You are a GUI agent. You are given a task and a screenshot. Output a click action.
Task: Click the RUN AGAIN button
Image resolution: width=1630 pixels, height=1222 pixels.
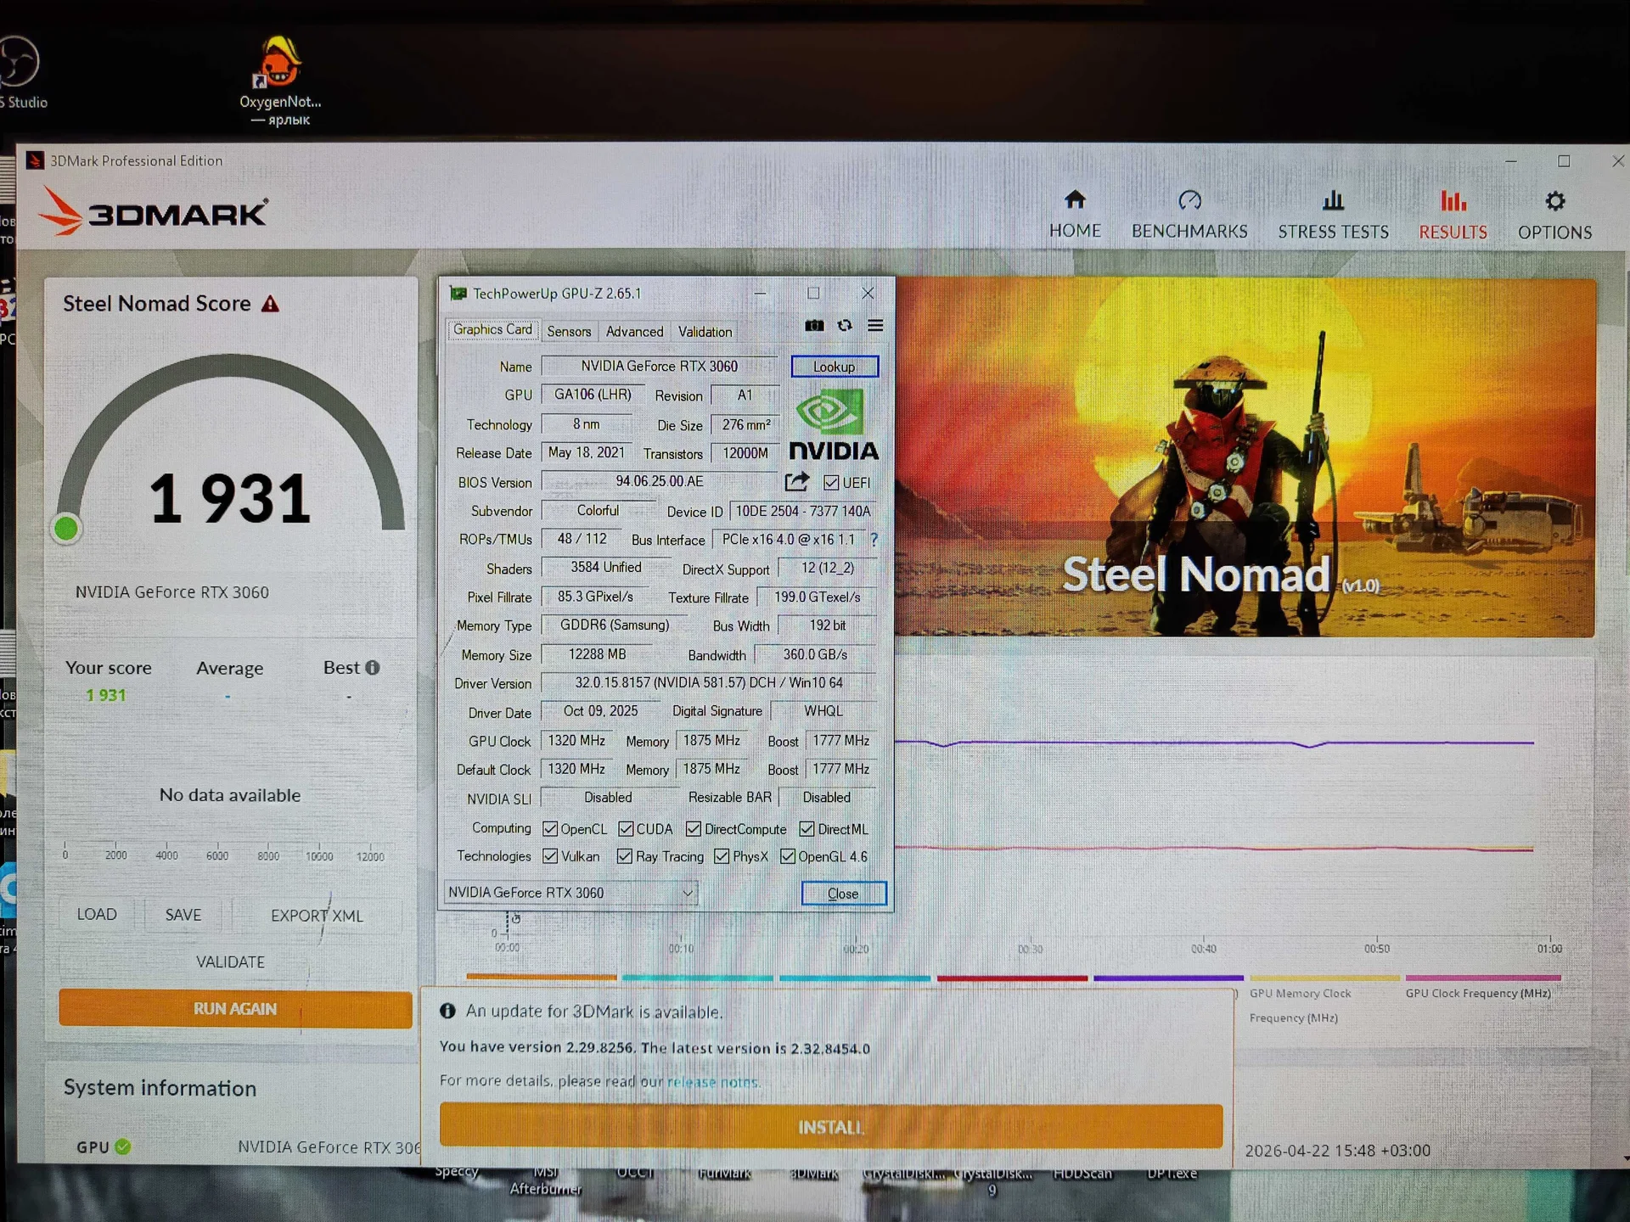click(235, 1009)
